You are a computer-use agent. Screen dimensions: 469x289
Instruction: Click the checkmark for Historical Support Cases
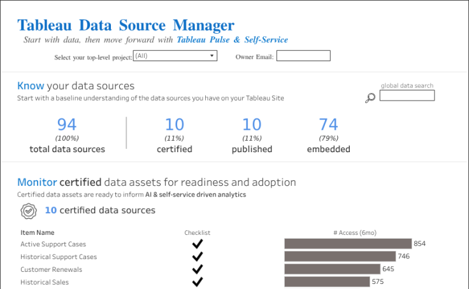coord(198,257)
